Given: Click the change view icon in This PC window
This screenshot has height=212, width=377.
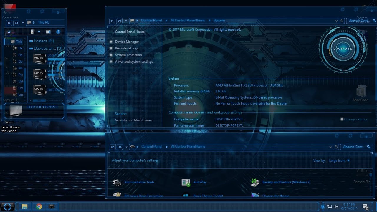Looking at the screenshot, I should click(33, 32).
